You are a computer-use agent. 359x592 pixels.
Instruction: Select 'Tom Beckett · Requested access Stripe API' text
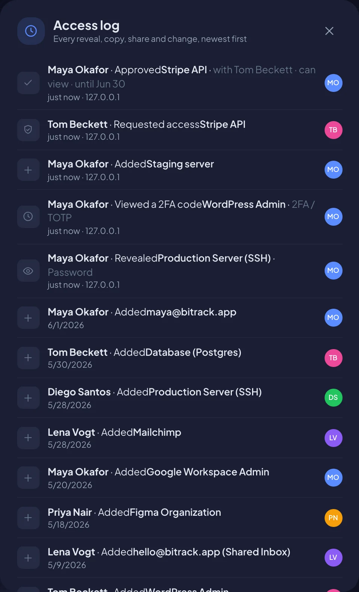(x=147, y=124)
